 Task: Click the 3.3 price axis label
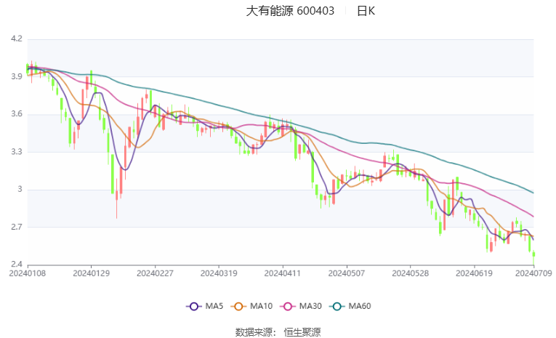16,152
